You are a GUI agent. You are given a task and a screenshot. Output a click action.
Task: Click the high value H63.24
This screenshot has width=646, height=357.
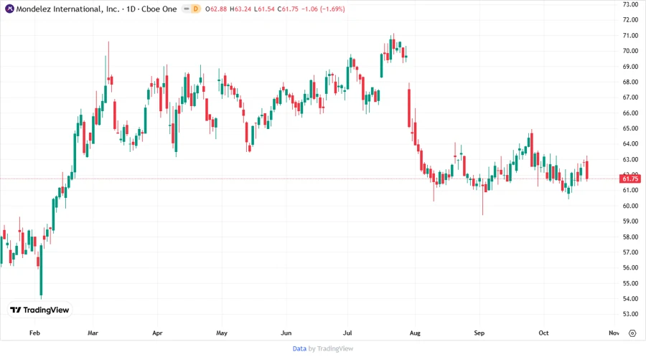240,9
